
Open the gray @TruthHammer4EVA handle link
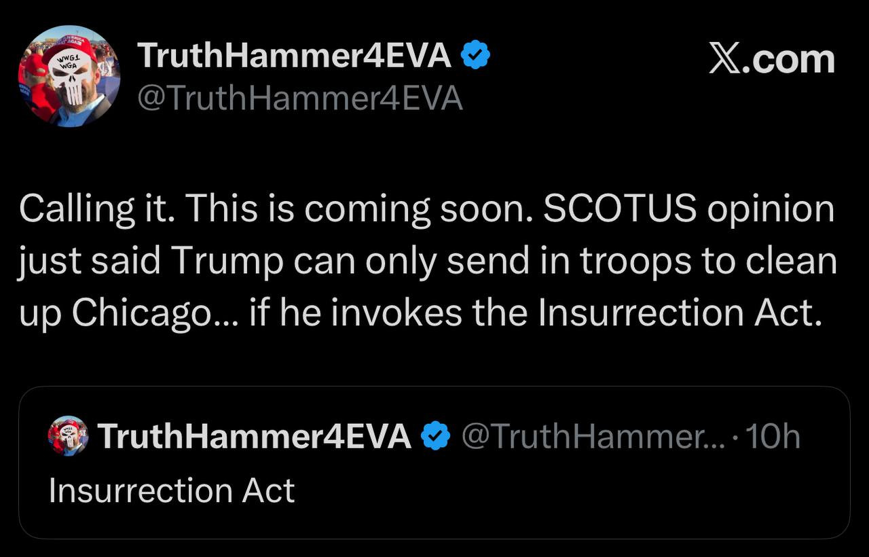(299, 98)
